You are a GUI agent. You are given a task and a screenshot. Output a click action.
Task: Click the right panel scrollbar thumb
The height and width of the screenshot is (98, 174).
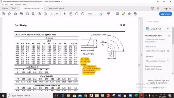pyautogui.click(x=173, y=36)
